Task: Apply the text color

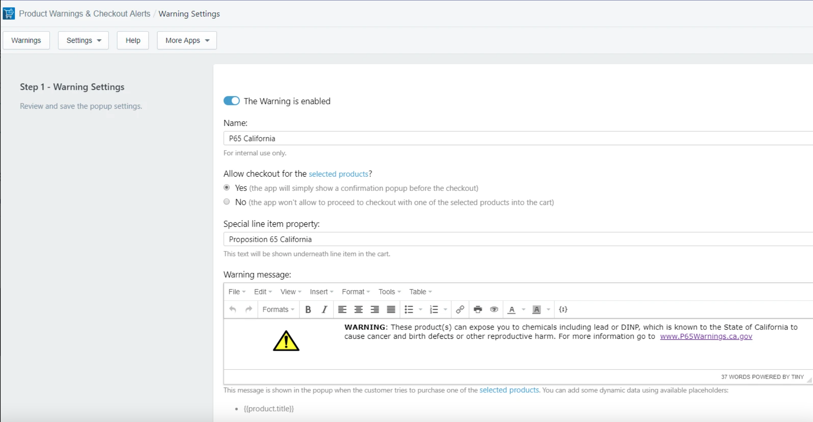Action: point(512,309)
